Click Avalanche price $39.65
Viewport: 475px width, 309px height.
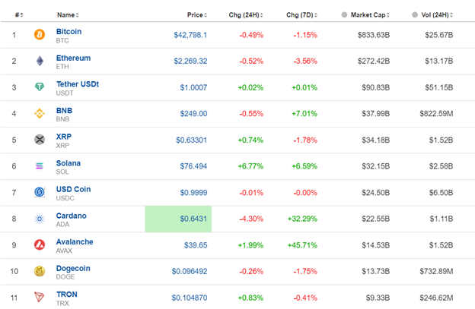coord(196,245)
